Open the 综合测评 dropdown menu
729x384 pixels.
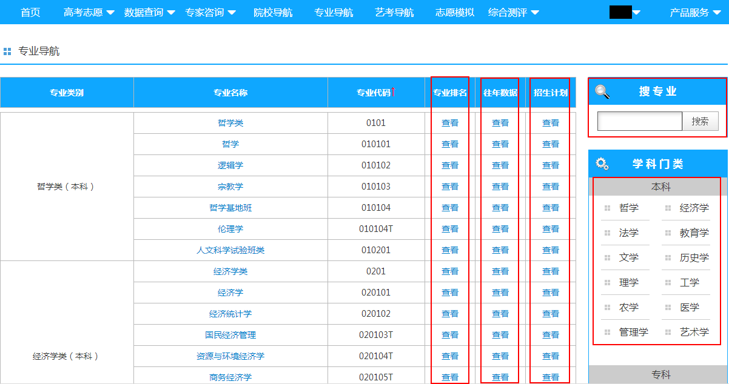(x=513, y=12)
